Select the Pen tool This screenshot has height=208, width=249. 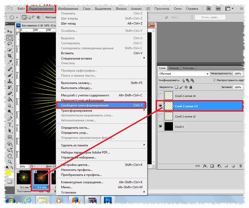10,118
